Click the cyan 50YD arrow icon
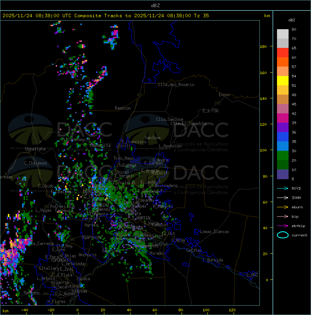The height and width of the screenshot is (315, 311). pyautogui.click(x=283, y=189)
